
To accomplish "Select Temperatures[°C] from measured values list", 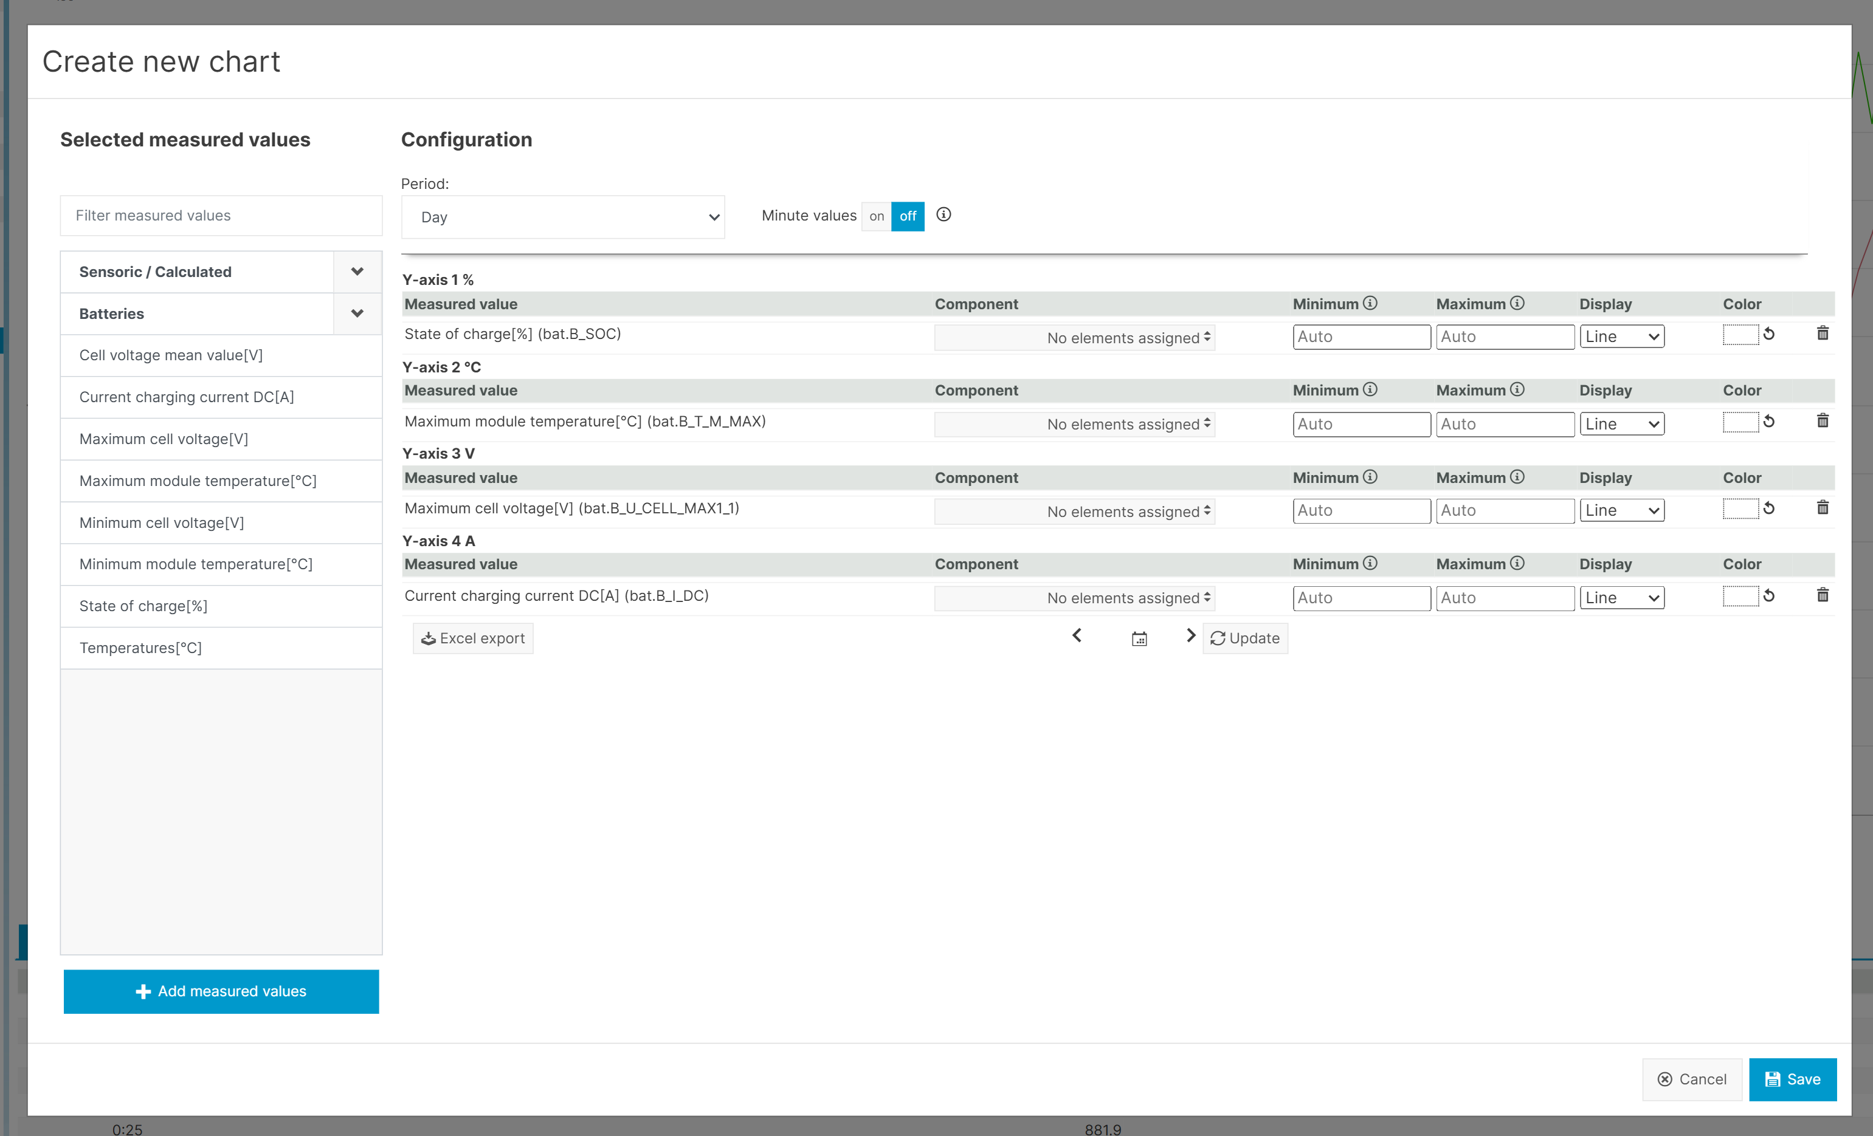I will click(x=140, y=648).
